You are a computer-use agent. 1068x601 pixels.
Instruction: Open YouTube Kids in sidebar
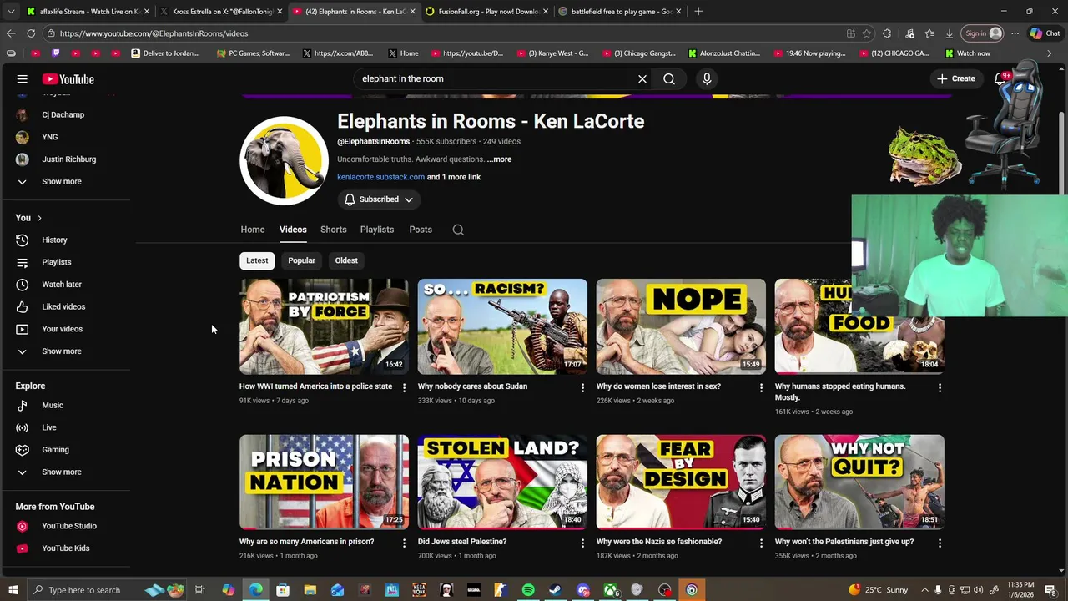tap(65, 548)
